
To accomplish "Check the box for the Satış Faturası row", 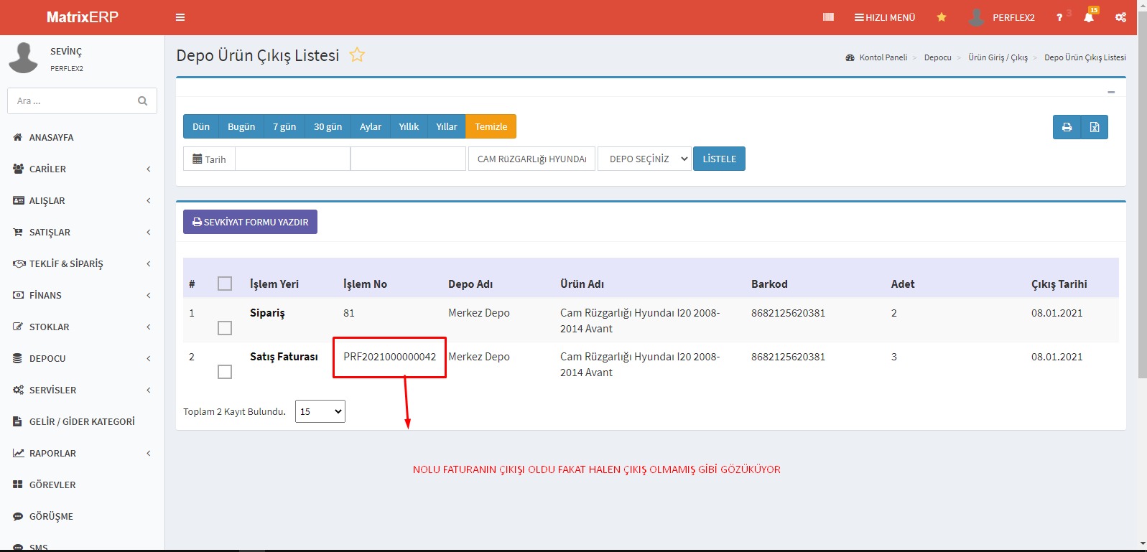I will [x=225, y=372].
